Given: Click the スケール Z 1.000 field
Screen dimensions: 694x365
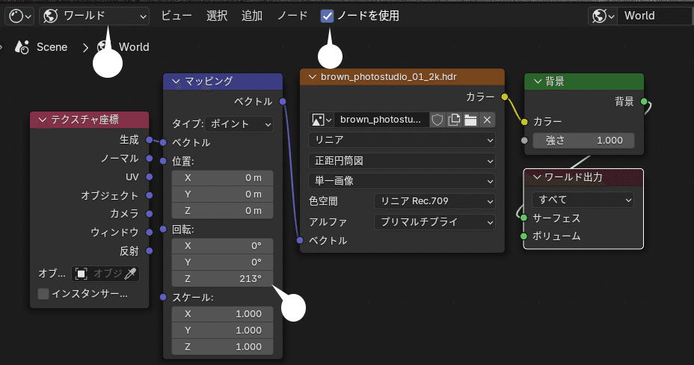Looking at the screenshot, I should coord(223,347).
